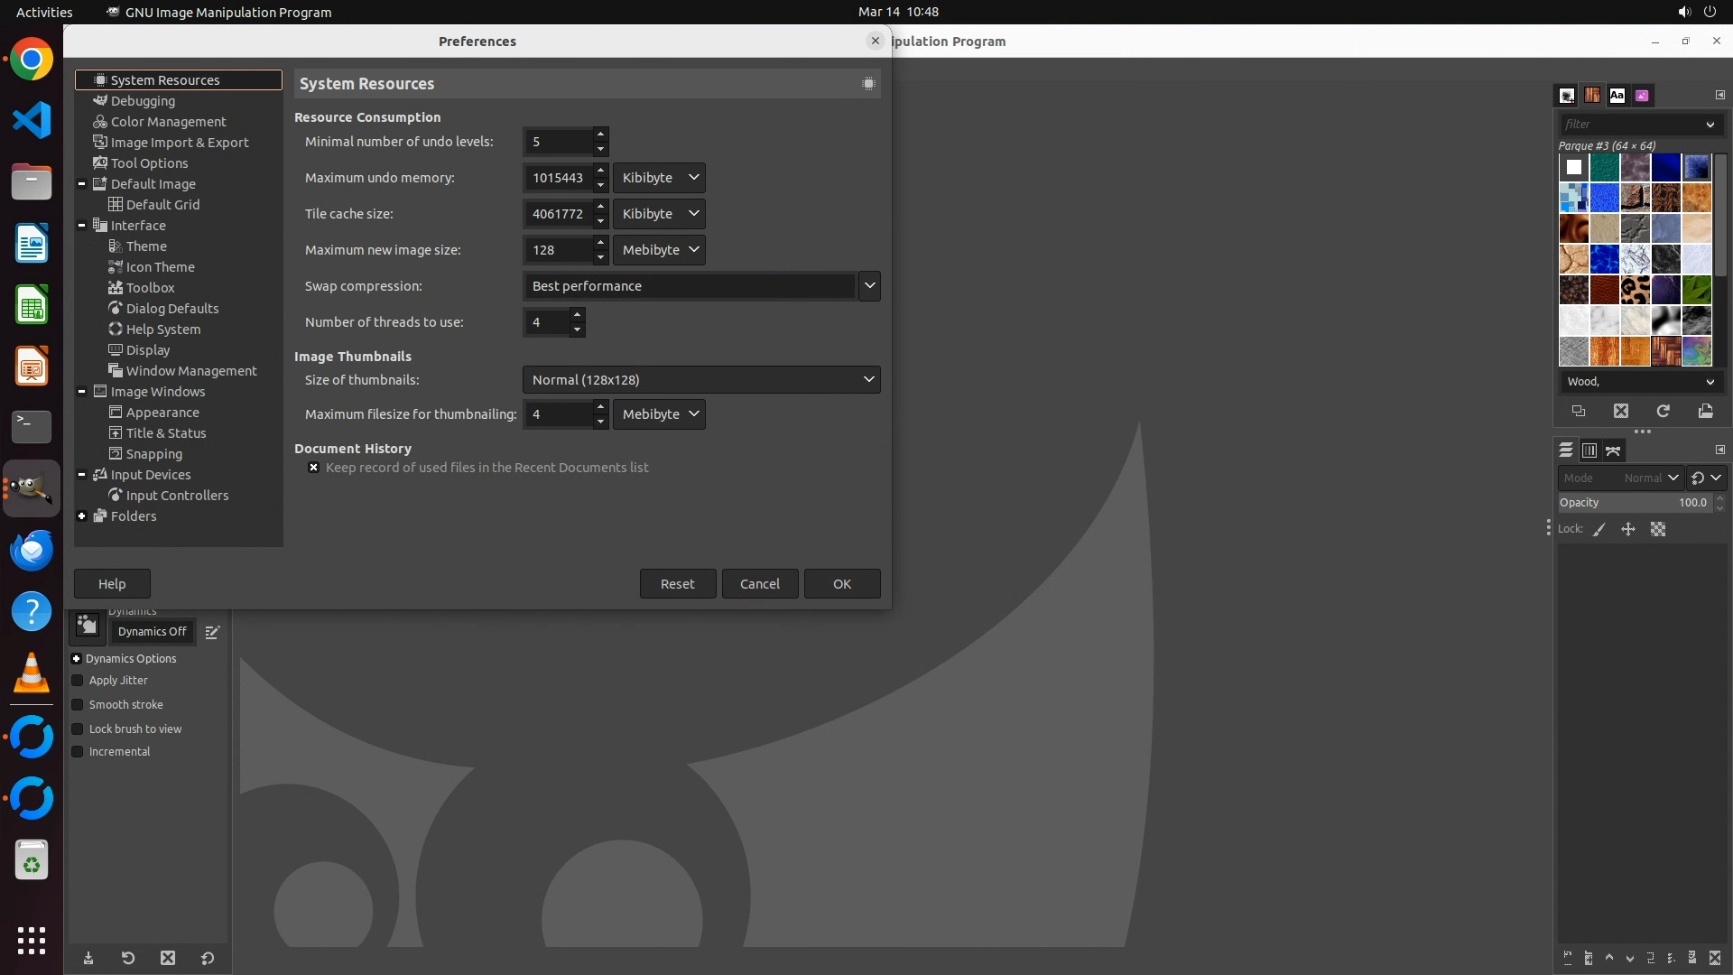Click the OK button
The image size is (1733, 975).
pyautogui.click(x=841, y=584)
